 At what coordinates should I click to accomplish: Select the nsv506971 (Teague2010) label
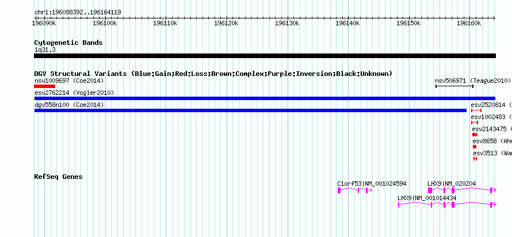[473, 81]
